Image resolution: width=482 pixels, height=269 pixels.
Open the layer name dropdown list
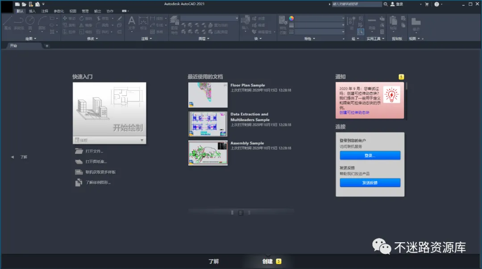click(x=209, y=18)
